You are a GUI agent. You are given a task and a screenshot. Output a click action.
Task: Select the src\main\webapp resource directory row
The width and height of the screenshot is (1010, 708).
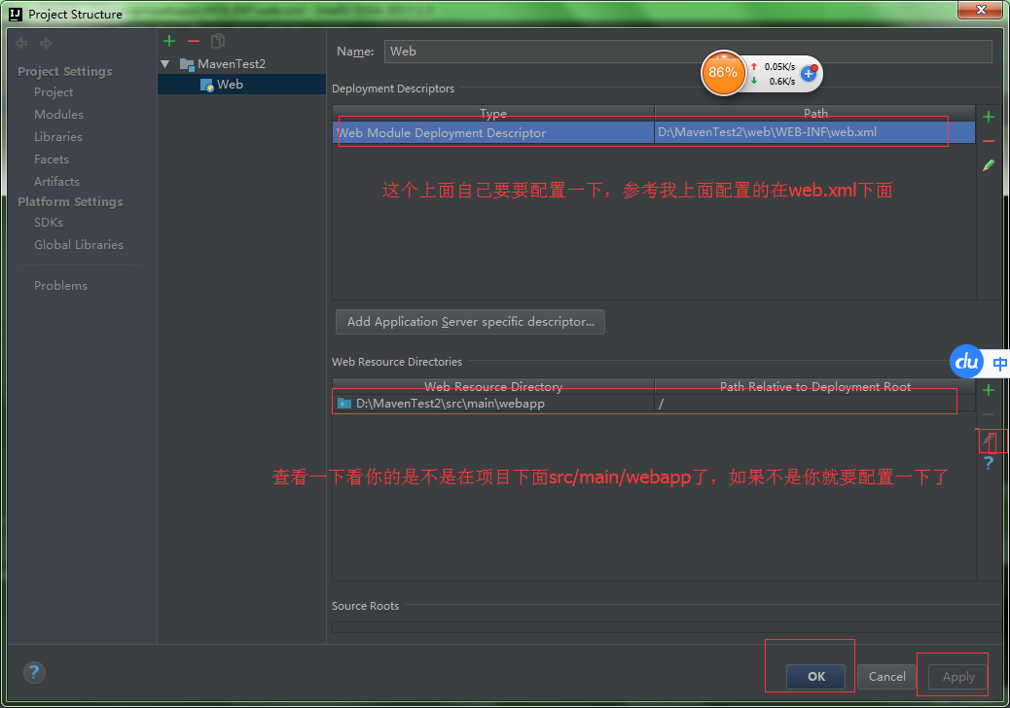click(654, 404)
